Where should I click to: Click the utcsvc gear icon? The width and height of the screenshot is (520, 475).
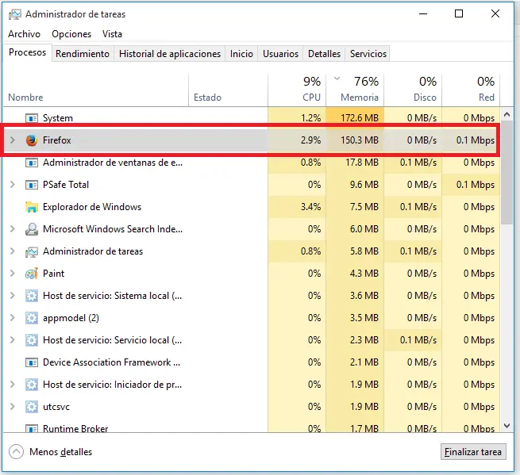(x=32, y=407)
